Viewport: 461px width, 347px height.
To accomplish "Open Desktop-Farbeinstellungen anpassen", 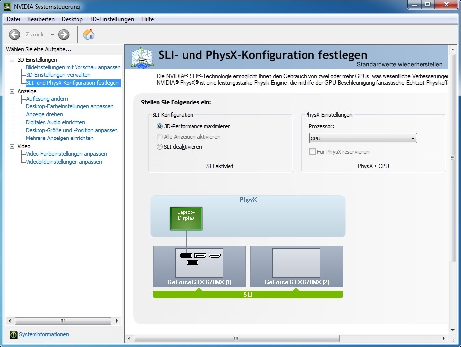I will point(70,107).
